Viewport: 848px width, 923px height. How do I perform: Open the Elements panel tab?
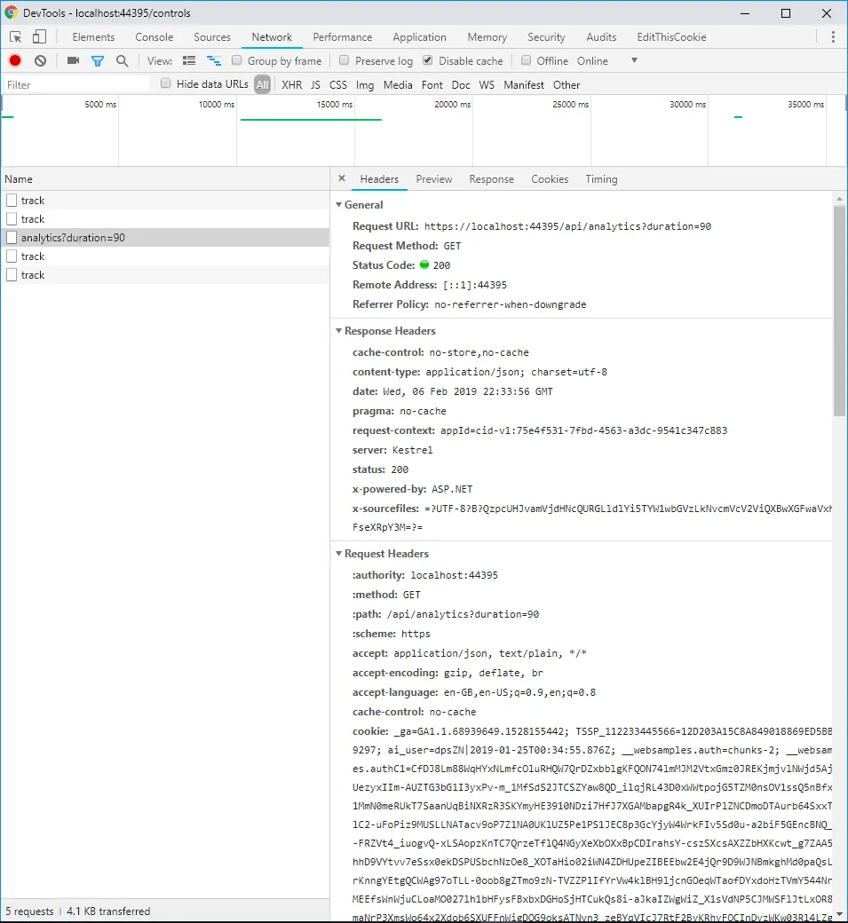click(93, 37)
